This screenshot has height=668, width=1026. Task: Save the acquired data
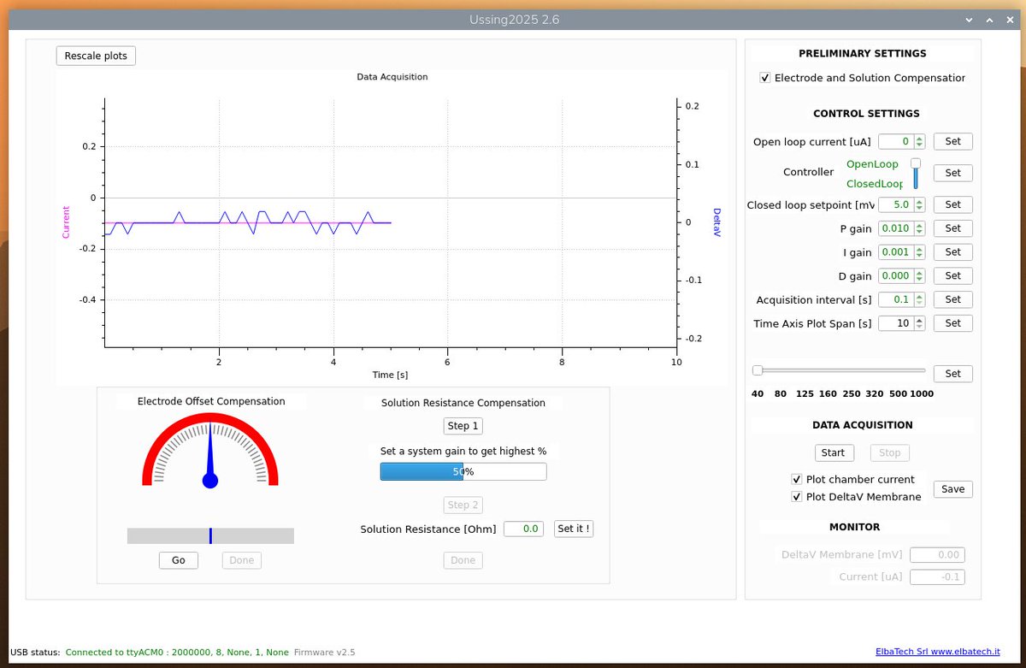tap(952, 489)
